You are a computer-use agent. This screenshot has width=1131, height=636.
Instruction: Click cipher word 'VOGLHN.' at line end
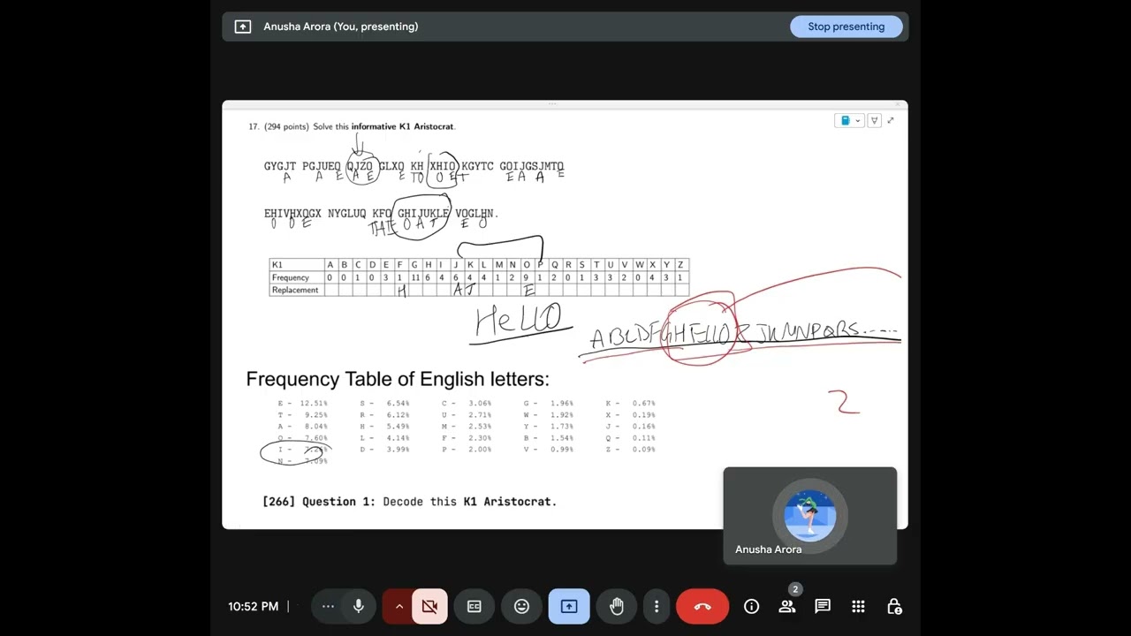coord(477,214)
